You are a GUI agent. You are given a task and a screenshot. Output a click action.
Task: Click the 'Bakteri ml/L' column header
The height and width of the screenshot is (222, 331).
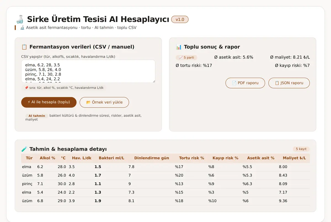point(111,158)
